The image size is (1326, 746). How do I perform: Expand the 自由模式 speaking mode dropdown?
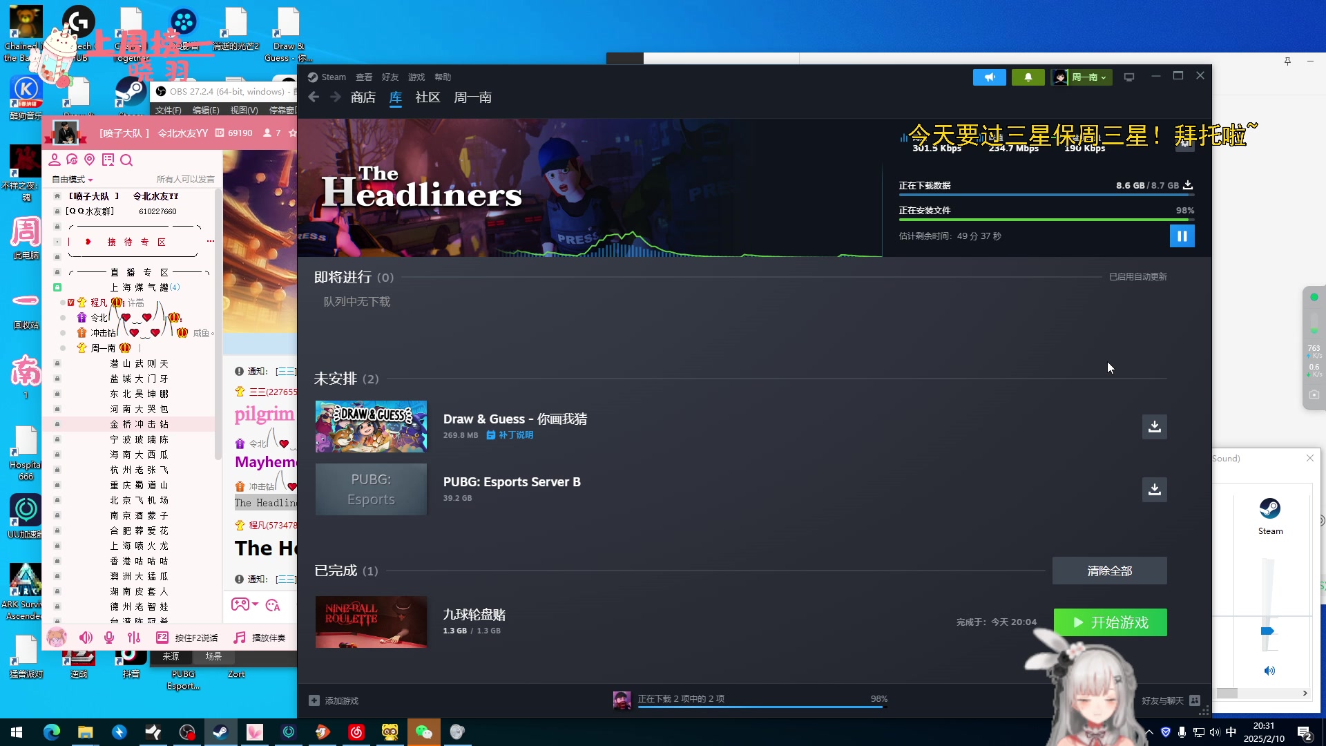[x=73, y=180]
